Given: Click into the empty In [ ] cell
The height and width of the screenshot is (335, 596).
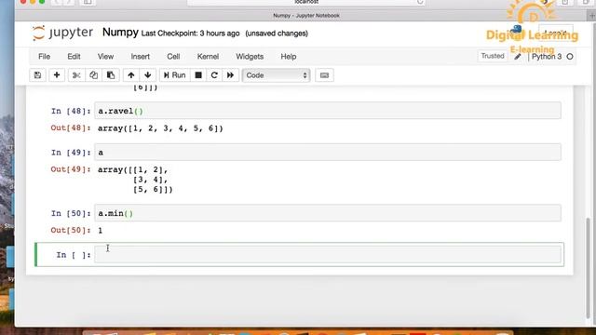Looking at the screenshot, I should pyautogui.click(x=328, y=254).
